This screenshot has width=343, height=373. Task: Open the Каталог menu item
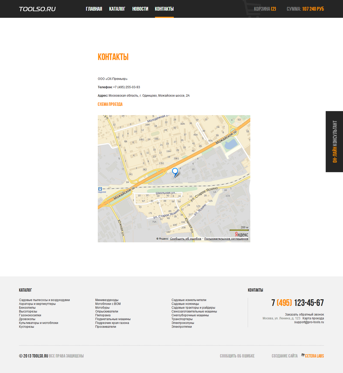117,9
